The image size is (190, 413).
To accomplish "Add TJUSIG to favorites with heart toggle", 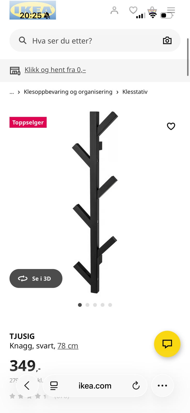I will [x=171, y=126].
